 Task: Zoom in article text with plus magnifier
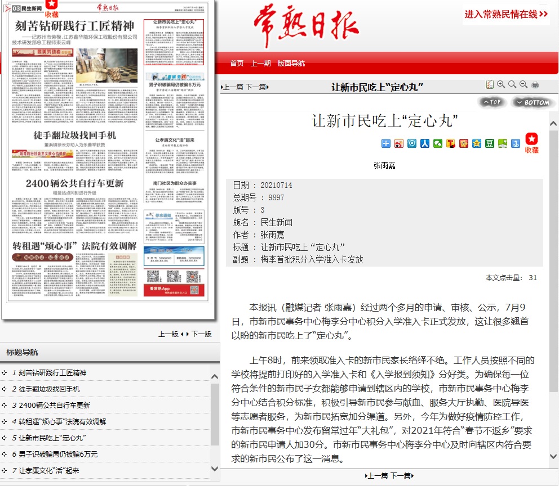point(501,84)
